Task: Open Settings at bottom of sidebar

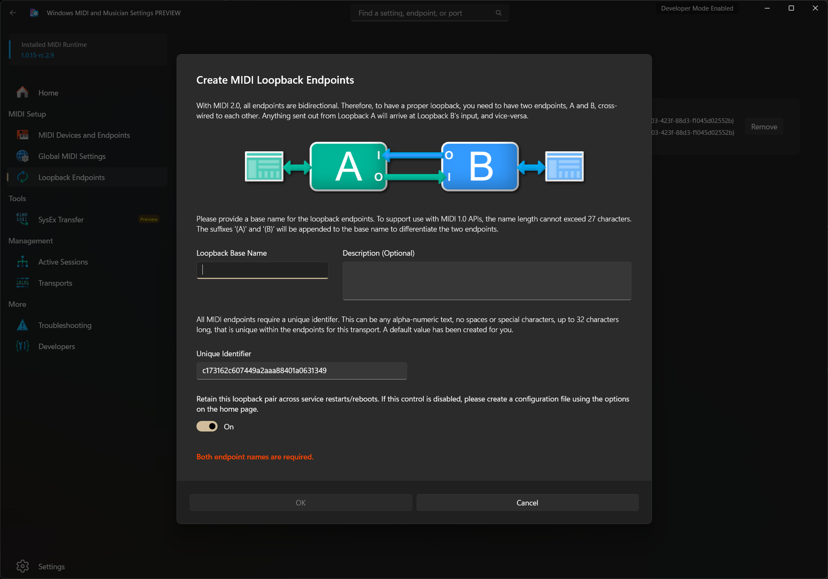Action: (51, 566)
